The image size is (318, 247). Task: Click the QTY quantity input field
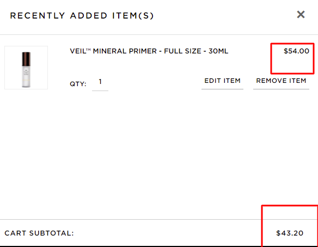(x=100, y=83)
